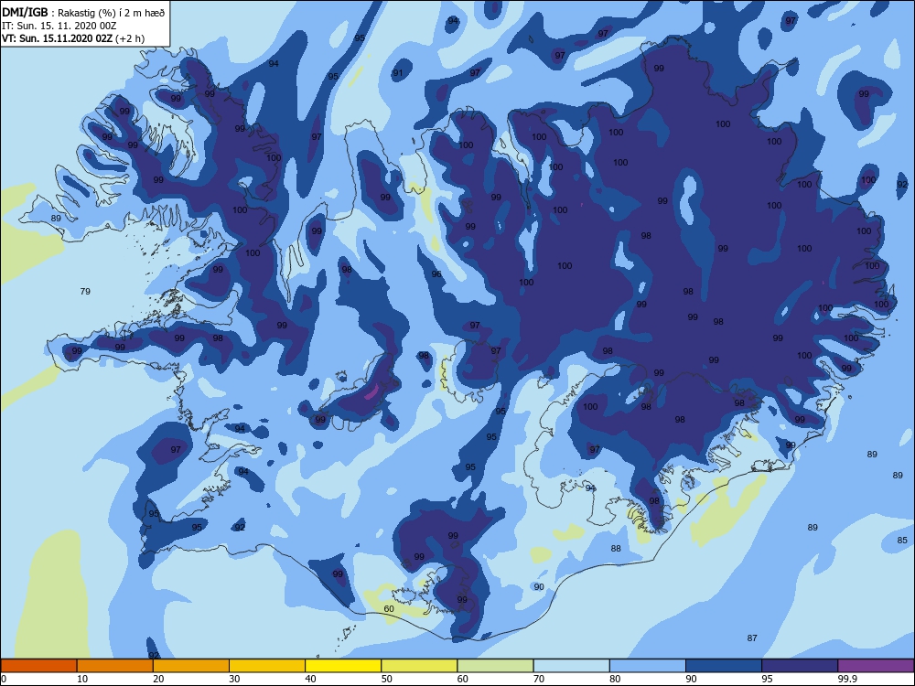Select the '10' legend scale label
Screen dimensions: 915x686
(x=82, y=679)
